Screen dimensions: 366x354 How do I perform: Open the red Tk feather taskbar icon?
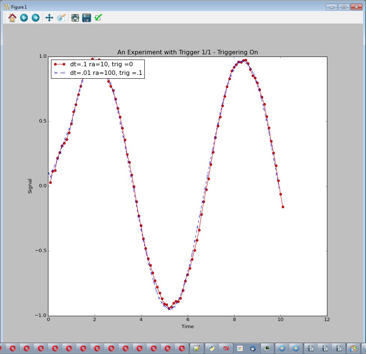(226, 348)
